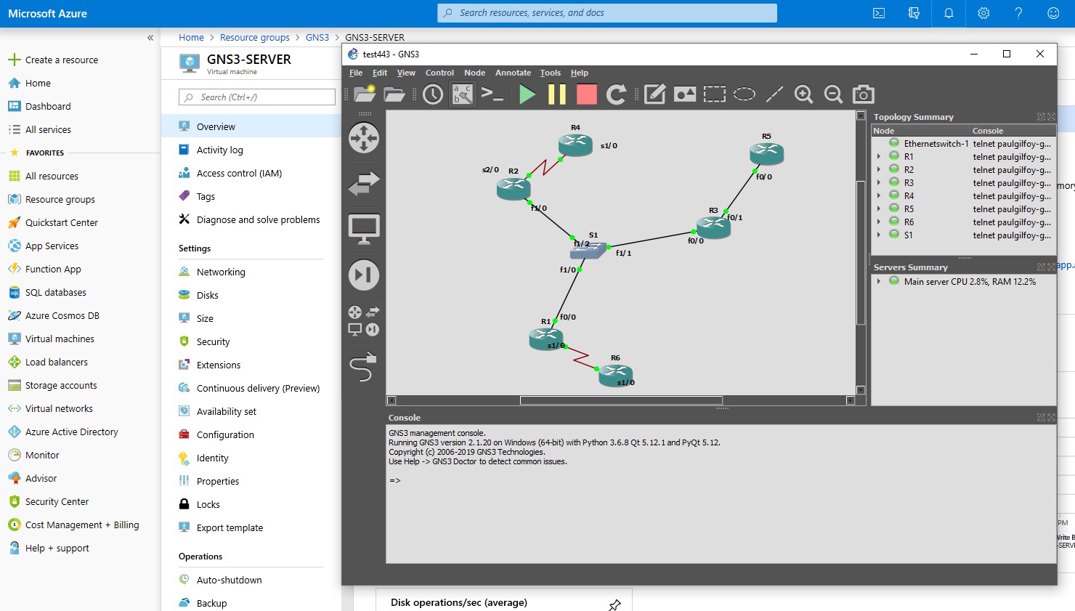Screen dimensions: 1075x611
Task: Suspend all nodes with yellow pause
Action: 557,94
